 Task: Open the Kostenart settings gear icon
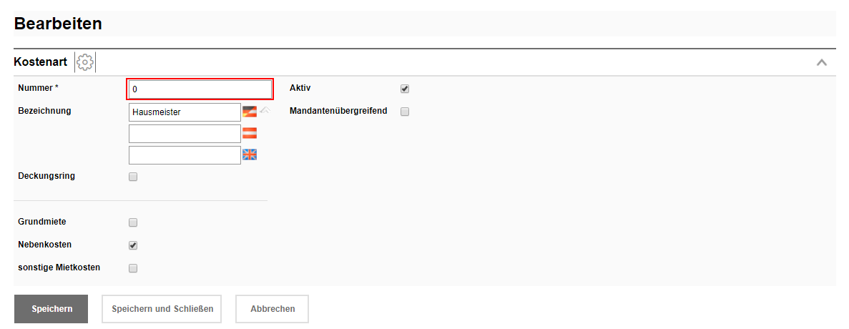(85, 62)
